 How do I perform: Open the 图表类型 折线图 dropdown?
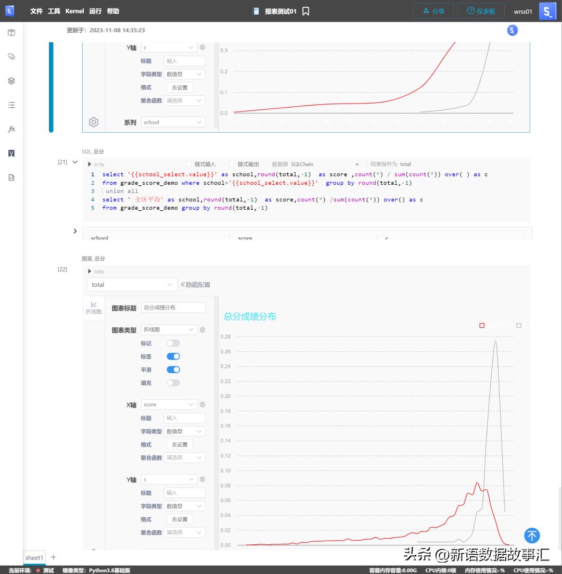(169, 330)
